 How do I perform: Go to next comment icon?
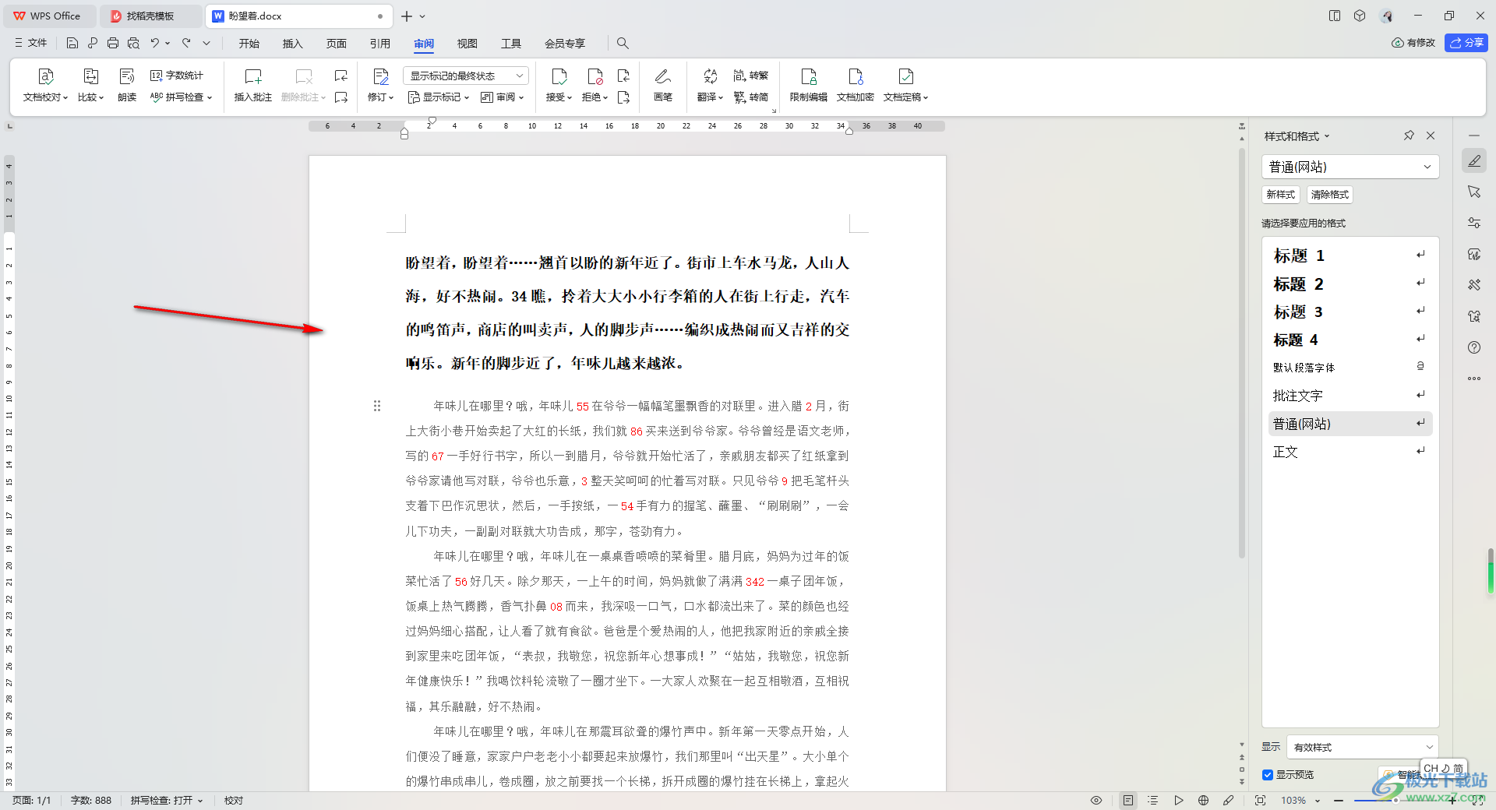point(340,97)
